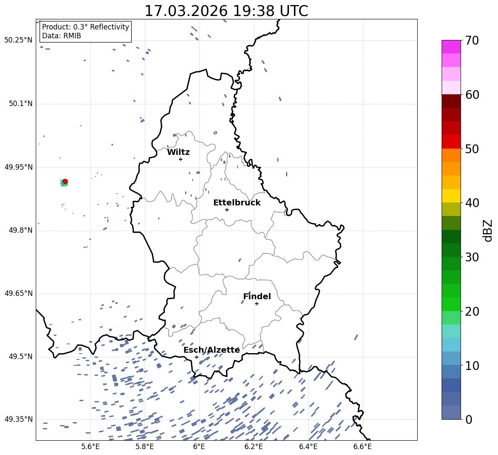
Task: Click the 49.8°N latitude label
Action: 21,230
